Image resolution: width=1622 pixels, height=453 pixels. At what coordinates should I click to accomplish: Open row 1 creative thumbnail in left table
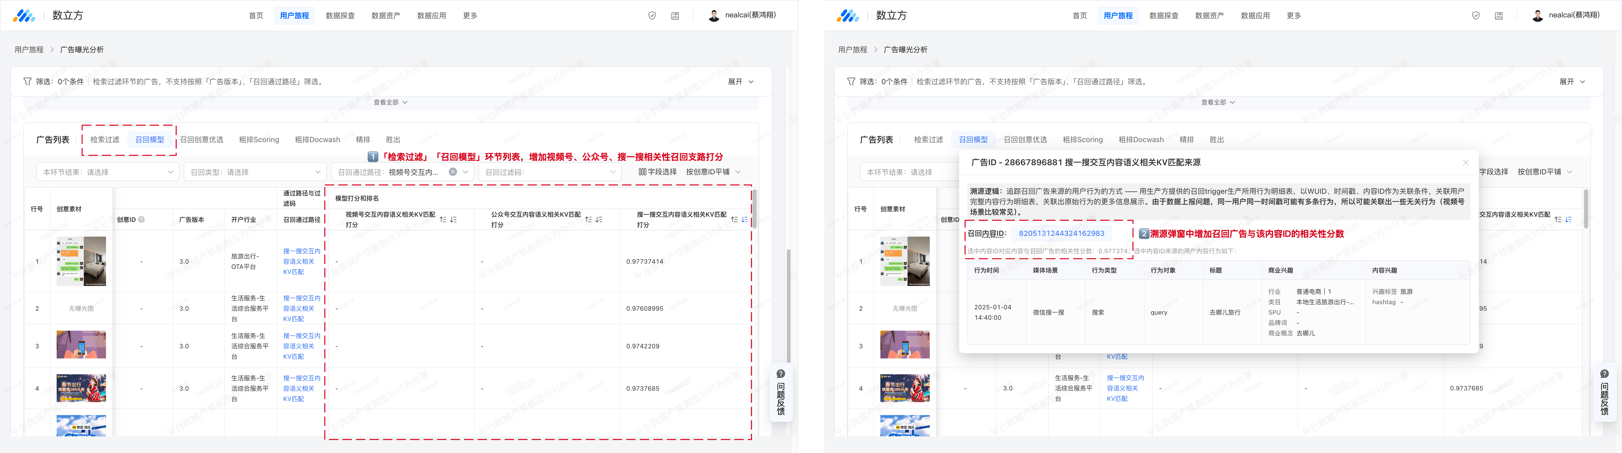coord(81,261)
